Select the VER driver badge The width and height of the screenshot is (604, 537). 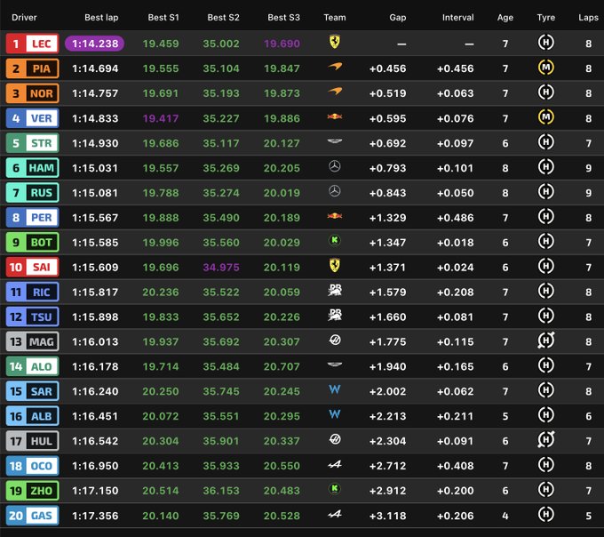(x=32, y=118)
